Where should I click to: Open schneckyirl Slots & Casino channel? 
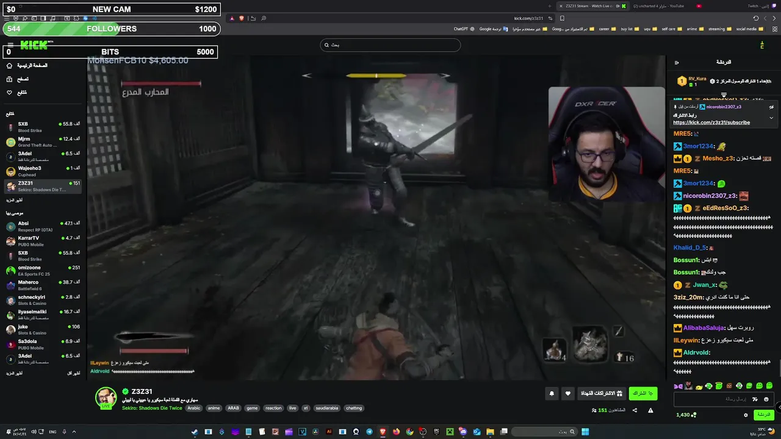tap(43, 299)
